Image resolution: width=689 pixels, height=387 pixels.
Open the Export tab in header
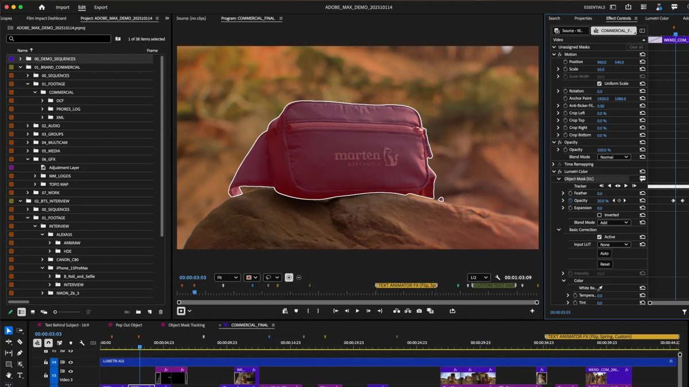[x=100, y=7]
